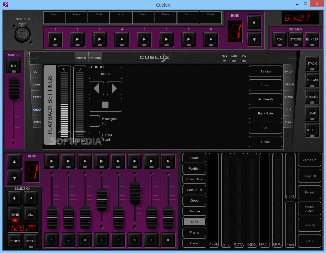This screenshot has width=326, height=253.
Task: Click the UNDO edit tab
Action: coord(37,109)
